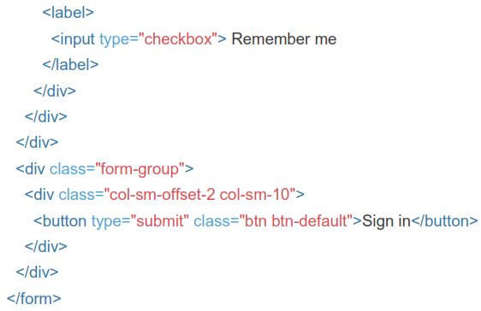Click the first closing div after label
Image resolution: width=481 pixels, height=311 pixels.
point(55,91)
